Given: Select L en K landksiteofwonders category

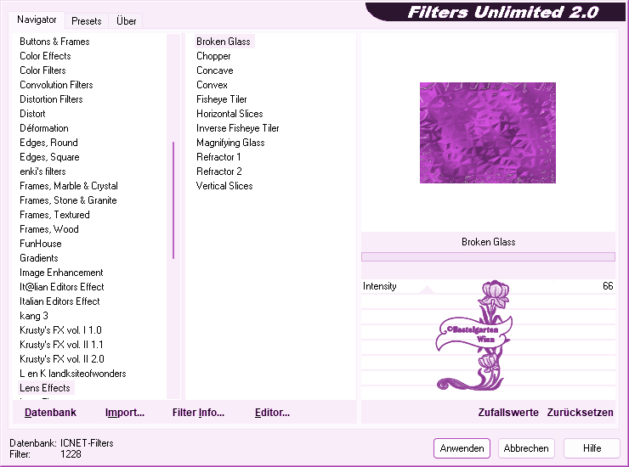Looking at the screenshot, I should tap(72, 374).
